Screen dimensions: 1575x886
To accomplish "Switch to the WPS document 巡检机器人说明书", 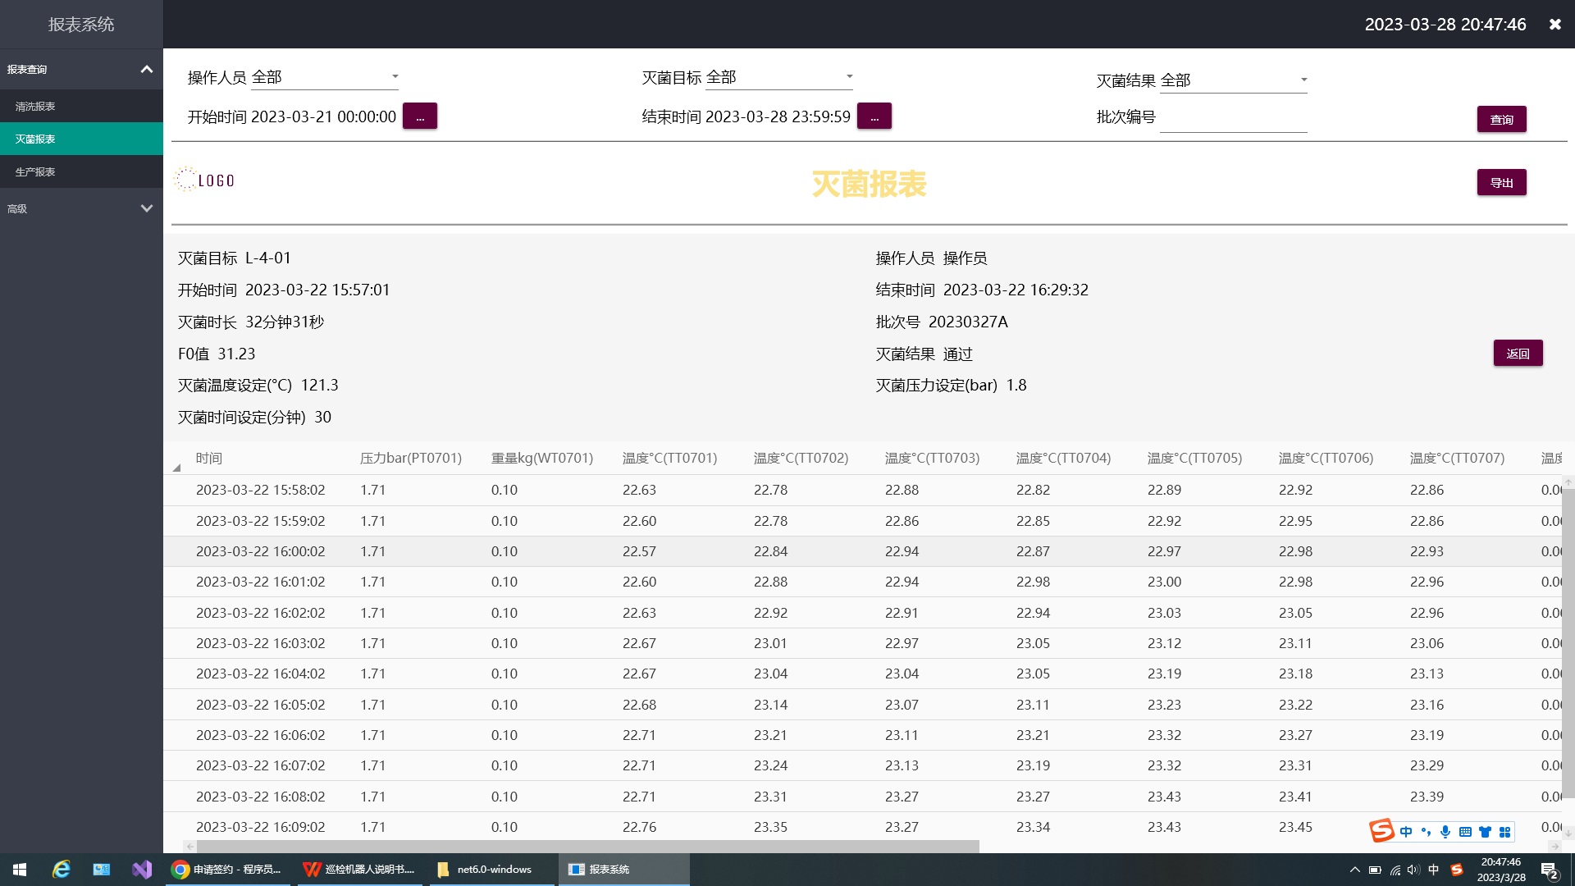I will click(358, 870).
